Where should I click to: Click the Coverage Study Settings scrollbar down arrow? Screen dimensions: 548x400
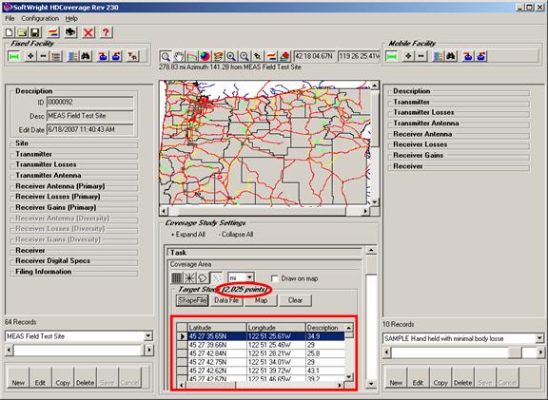click(371, 384)
